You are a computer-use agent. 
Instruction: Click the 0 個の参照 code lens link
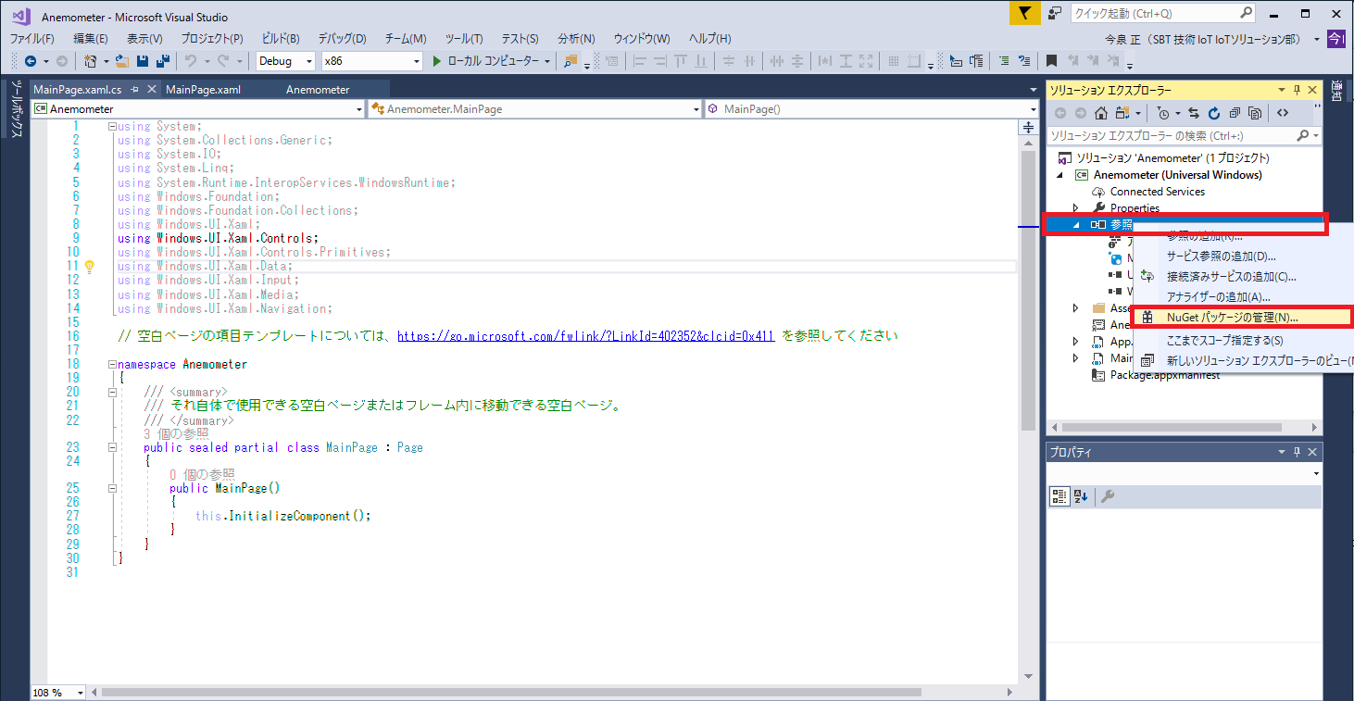click(x=202, y=474)
